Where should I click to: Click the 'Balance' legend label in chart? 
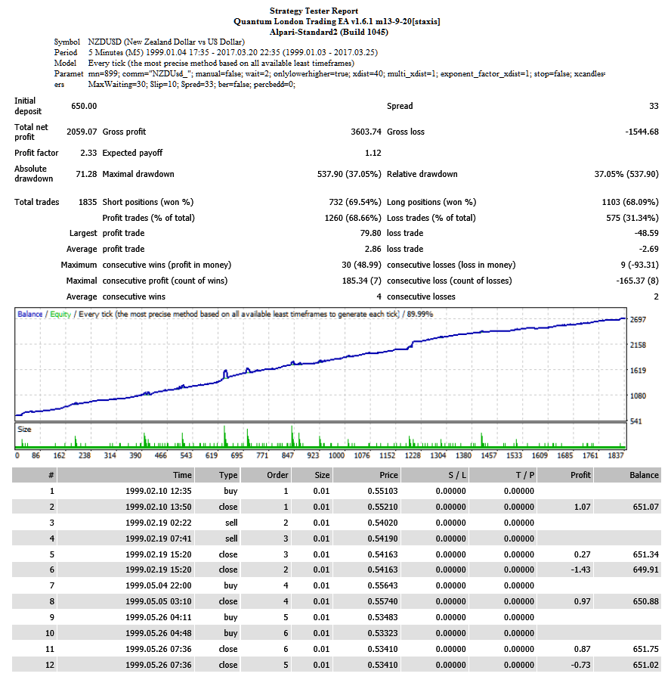29,314
